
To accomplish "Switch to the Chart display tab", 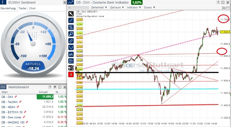I will 32,8.
